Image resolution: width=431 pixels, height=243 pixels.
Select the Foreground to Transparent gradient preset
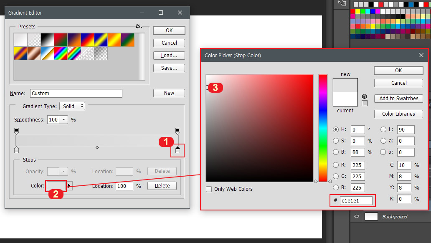coord(34,40)
